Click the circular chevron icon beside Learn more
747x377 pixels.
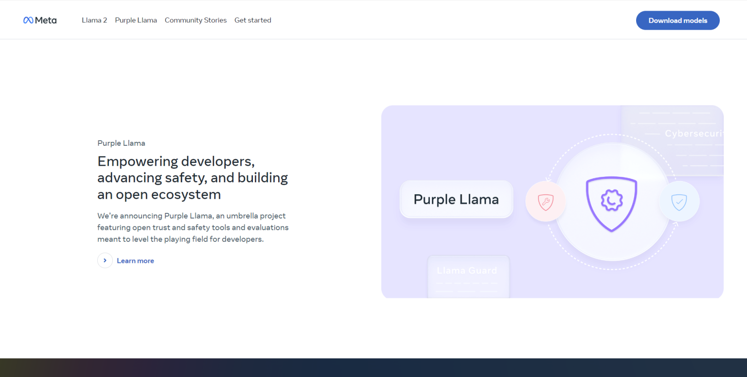[x=105, y=260]
